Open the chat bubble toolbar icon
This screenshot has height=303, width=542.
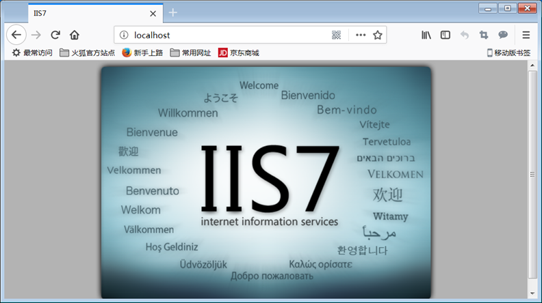(x=503, y=35)
